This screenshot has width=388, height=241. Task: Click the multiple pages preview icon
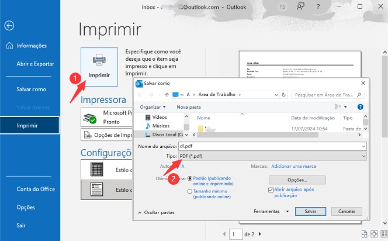[384, 234]
